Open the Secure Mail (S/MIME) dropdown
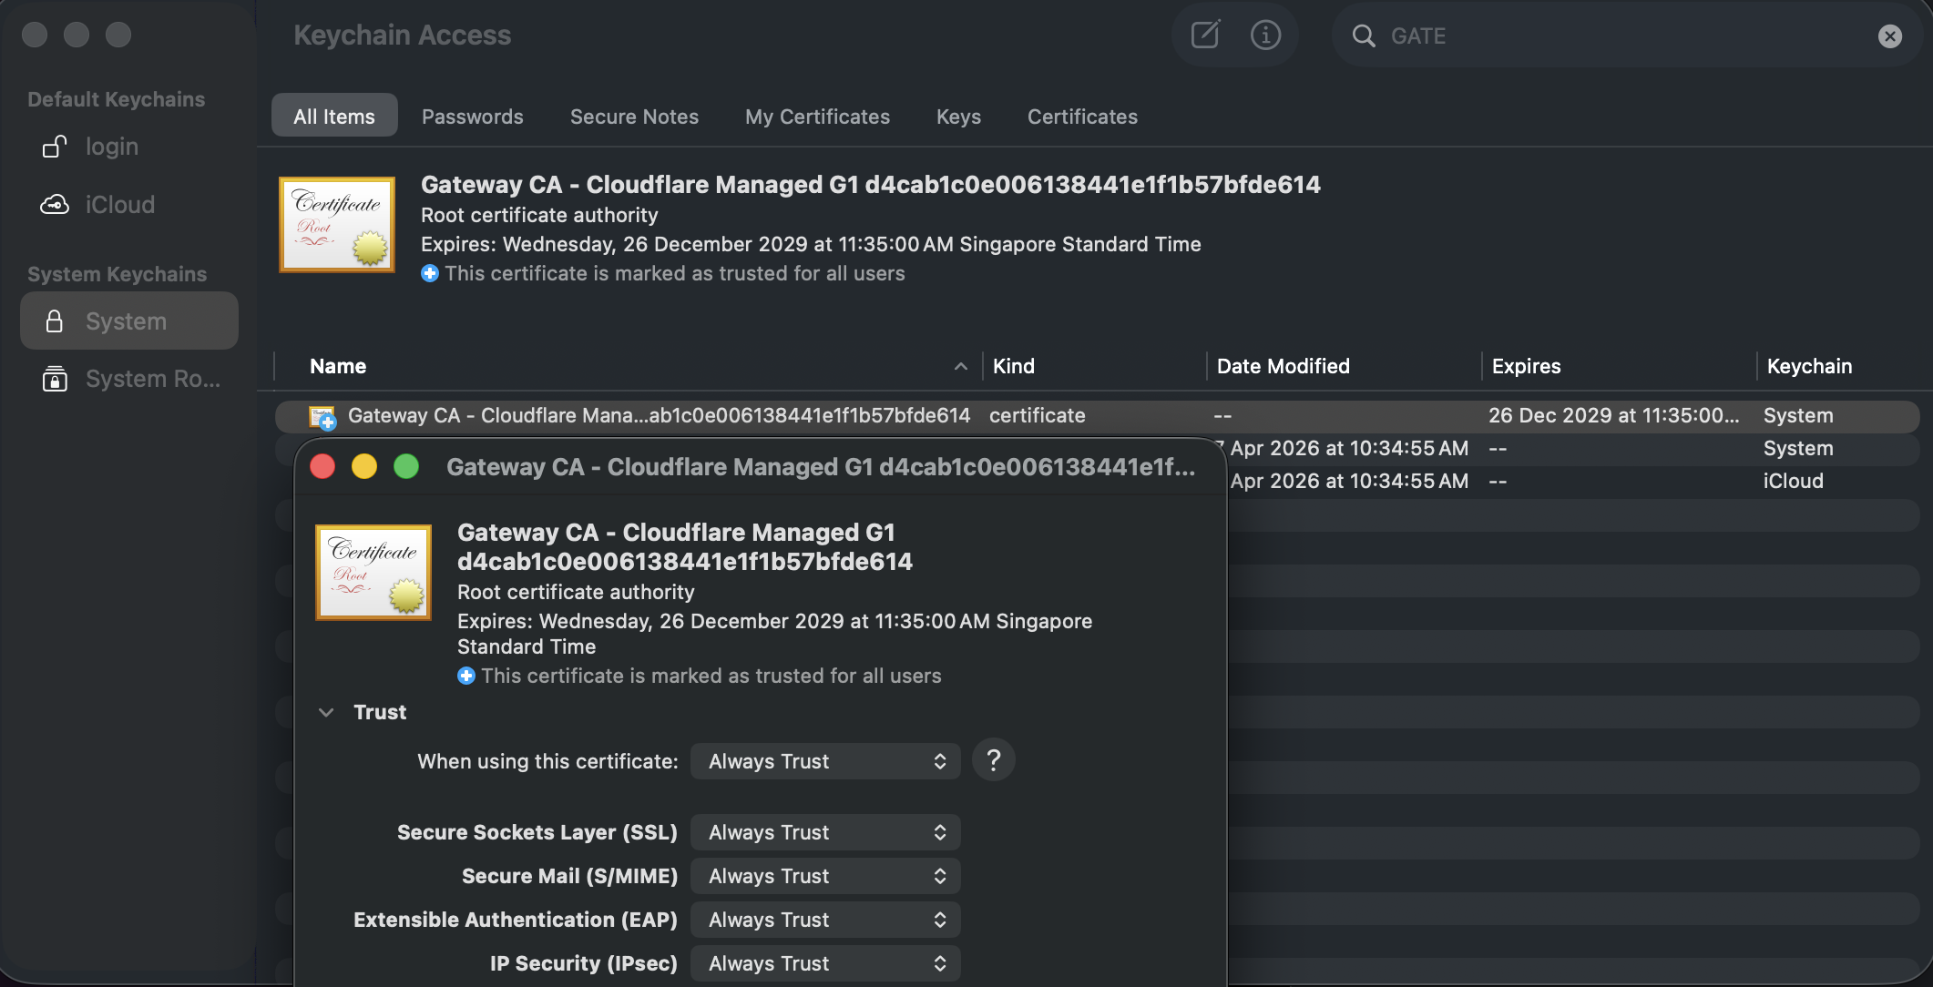Image resolution: width=1933 pixels, height=987 pixels. 825,876
